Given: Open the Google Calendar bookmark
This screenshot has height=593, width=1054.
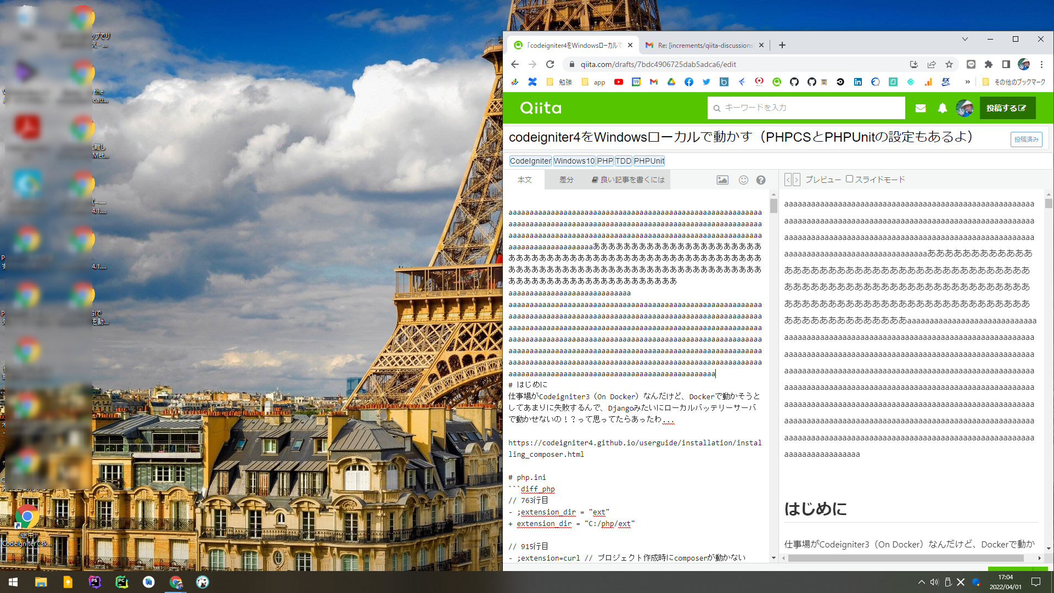Looking at the screenshot, I should (x=636, y=82).
